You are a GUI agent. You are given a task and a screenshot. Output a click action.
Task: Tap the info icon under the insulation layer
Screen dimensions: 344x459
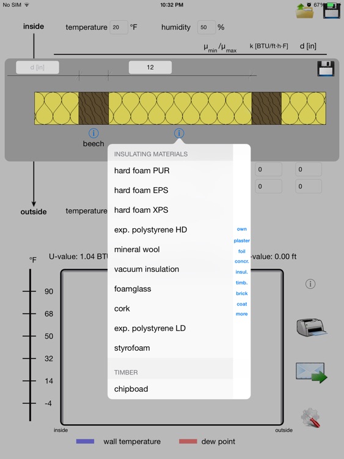coord(179,133)
